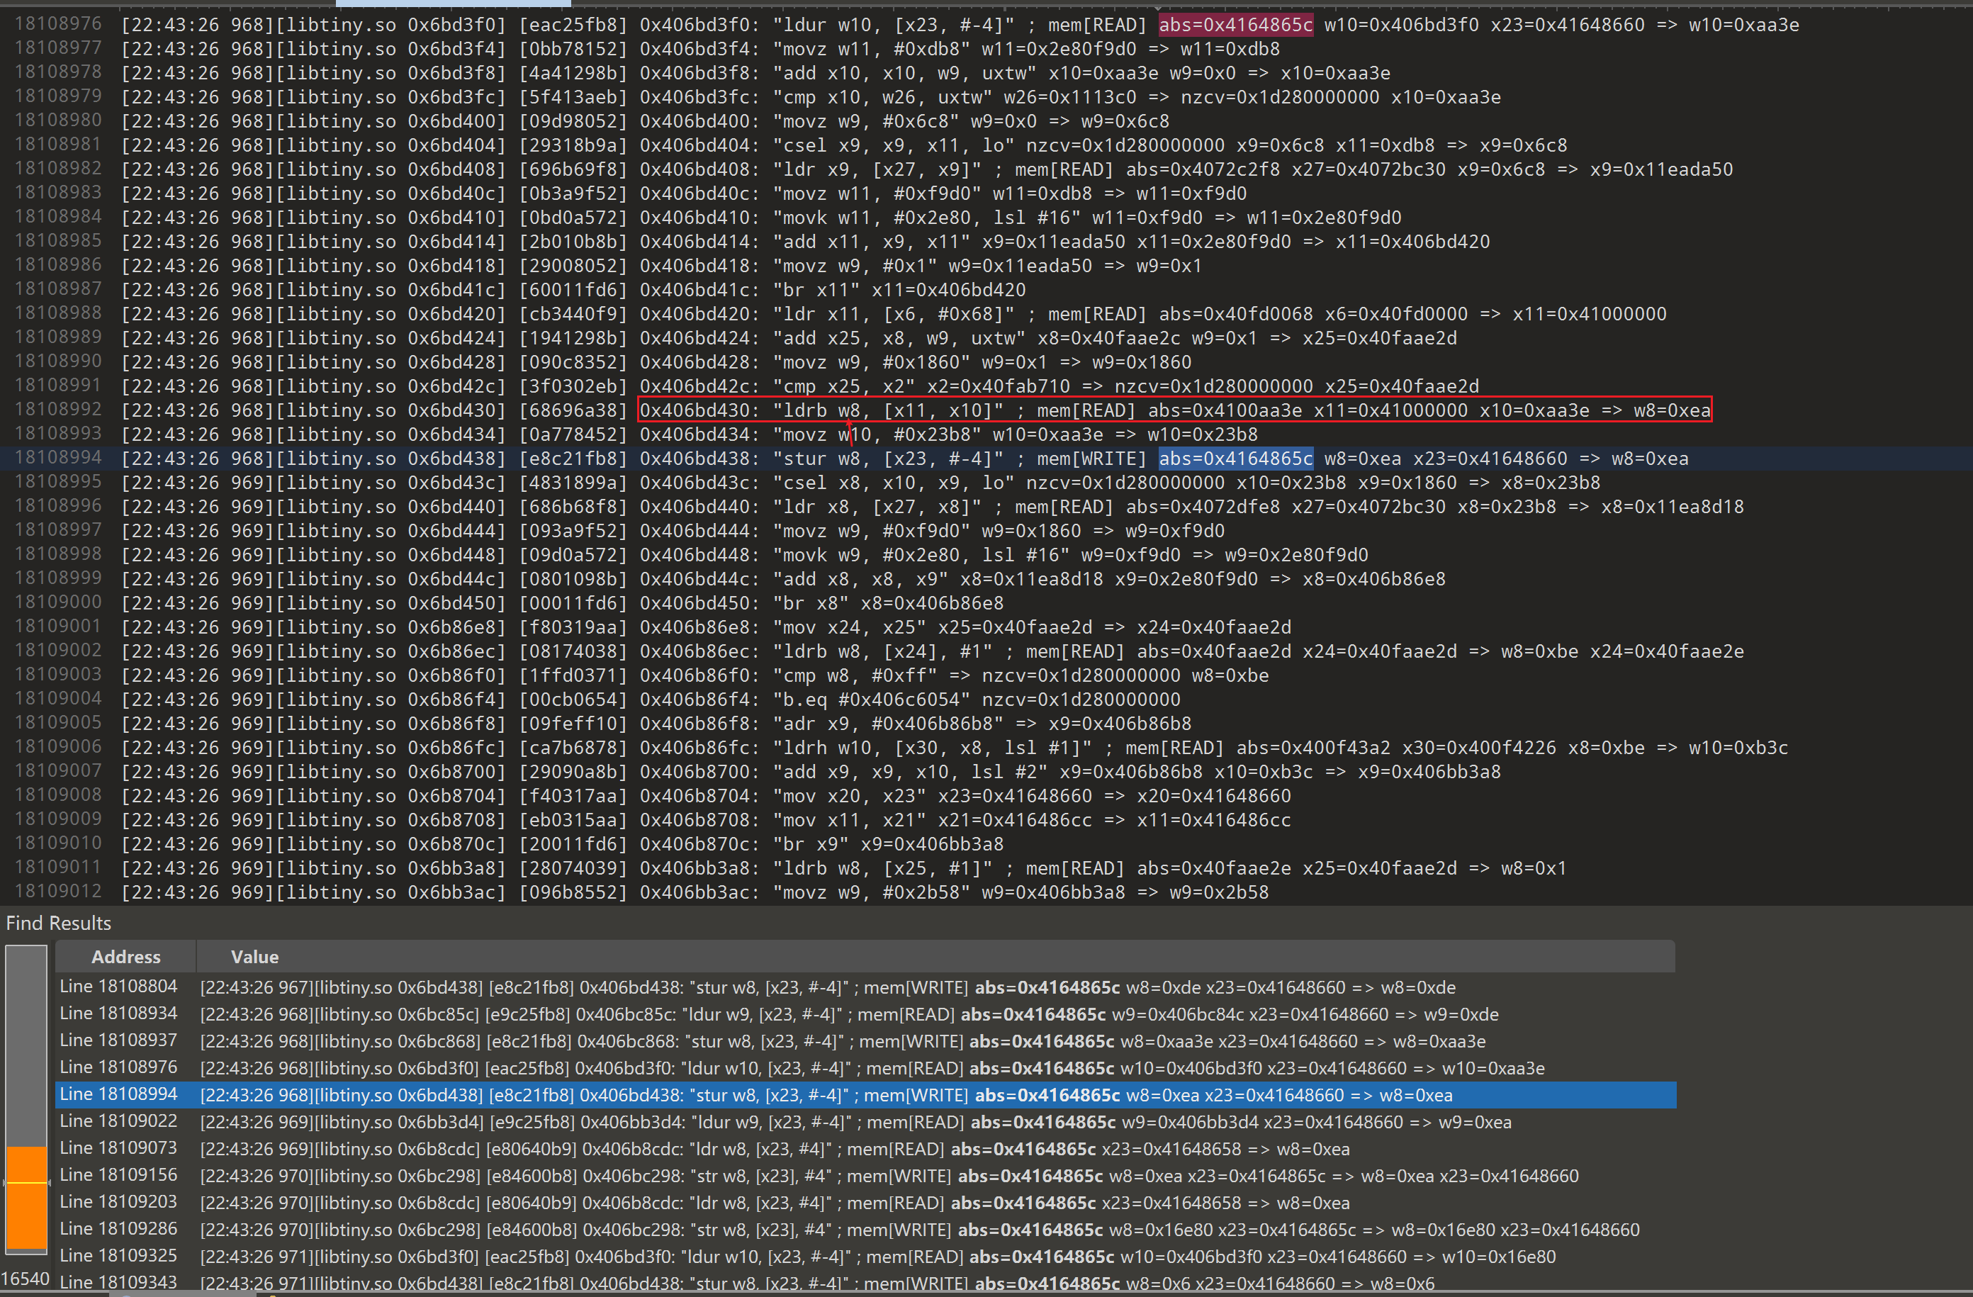Click the "ldrb w8, [x11, x10]" instruction text
Viewport: 1973px width, 1297px height.
[888, 410]
